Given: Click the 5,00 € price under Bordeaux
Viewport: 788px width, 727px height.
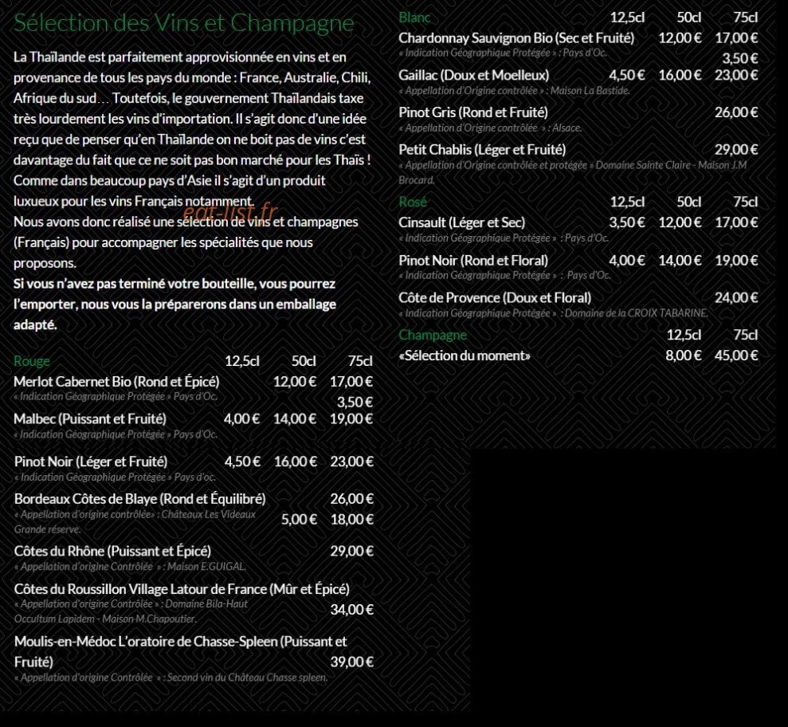Looking at the screenshot, I should click(299, 520).
